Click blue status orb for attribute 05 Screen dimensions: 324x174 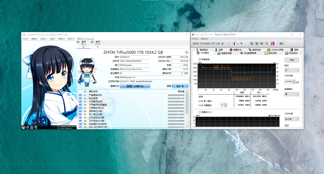pos(80,108)
